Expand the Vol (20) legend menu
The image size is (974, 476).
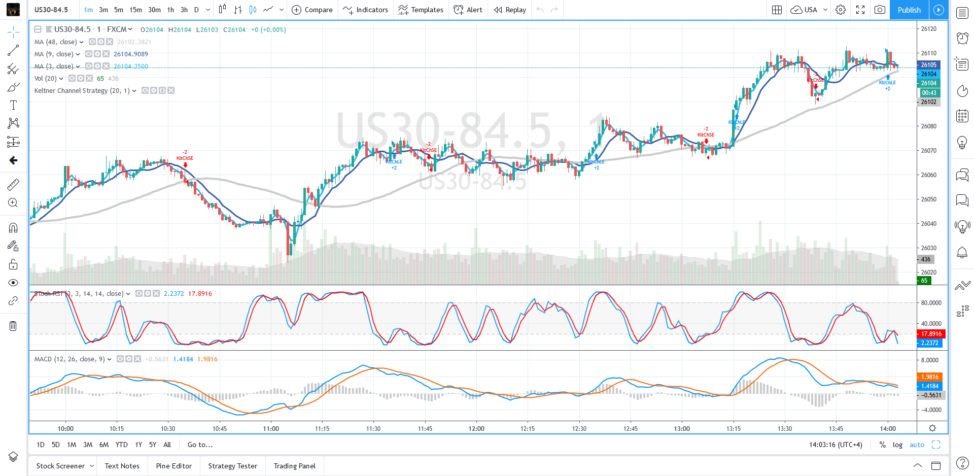(61, 79)
